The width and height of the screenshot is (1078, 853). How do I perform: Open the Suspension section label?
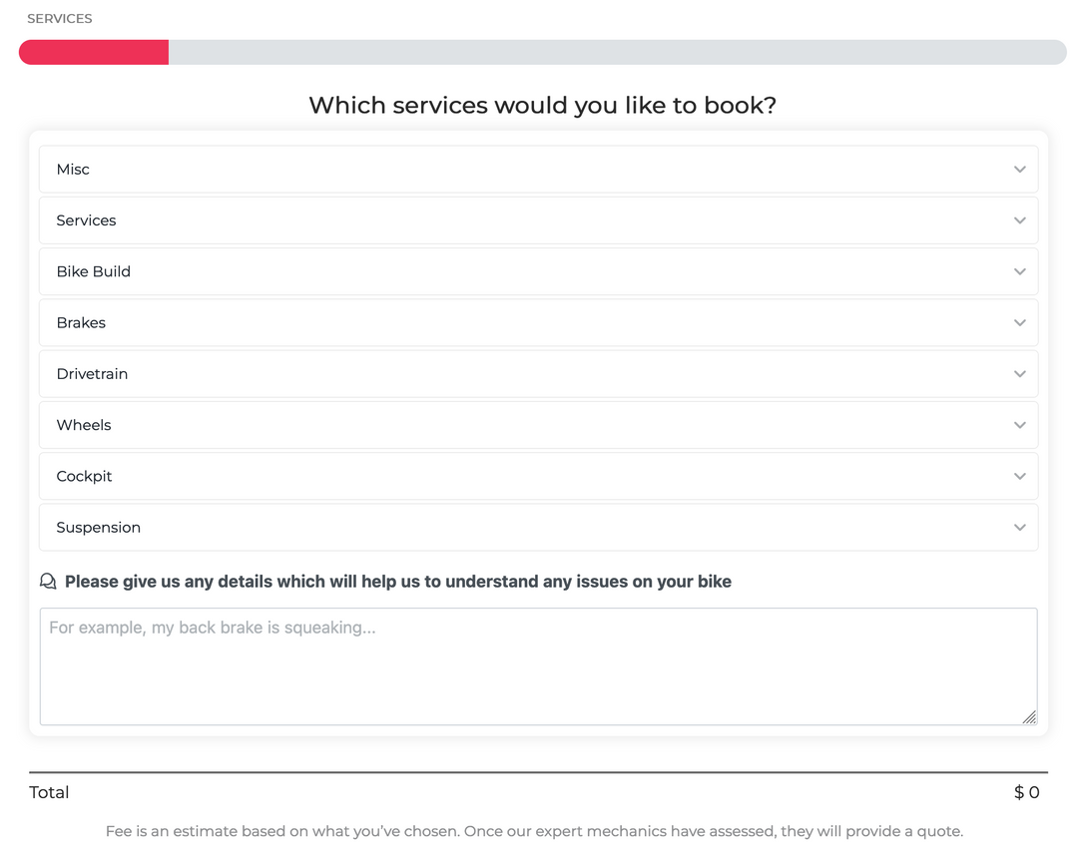coord(98,528)
